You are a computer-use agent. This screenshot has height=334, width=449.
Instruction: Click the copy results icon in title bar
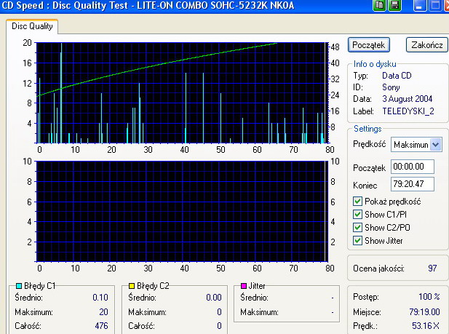379,5
